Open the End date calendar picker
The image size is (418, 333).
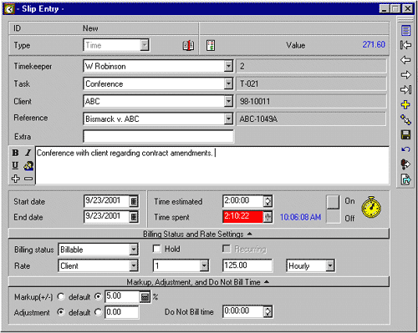tap(134, 217)
